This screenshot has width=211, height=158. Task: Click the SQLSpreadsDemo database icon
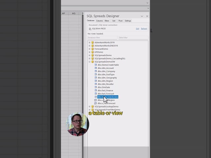92,55
